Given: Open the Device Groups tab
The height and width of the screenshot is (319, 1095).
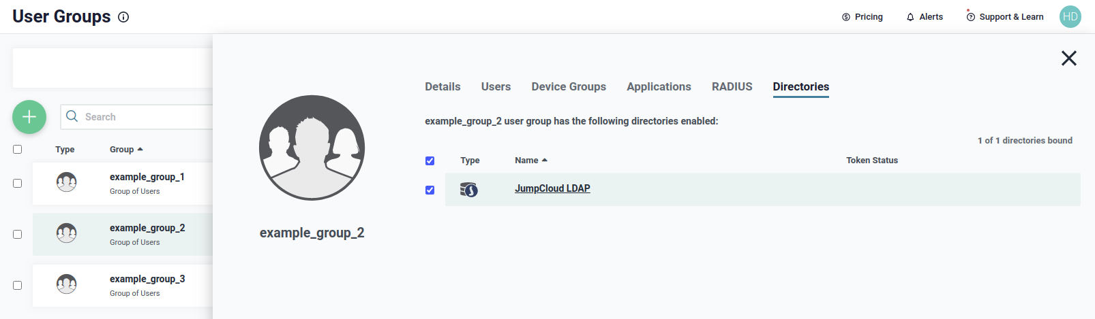Looking at the screenshot, I should tap(569, 87).
